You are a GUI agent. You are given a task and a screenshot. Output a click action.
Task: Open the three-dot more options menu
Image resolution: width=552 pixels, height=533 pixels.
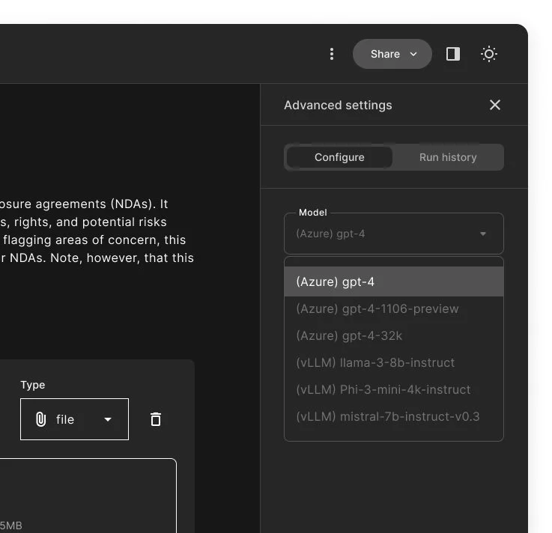331,54
